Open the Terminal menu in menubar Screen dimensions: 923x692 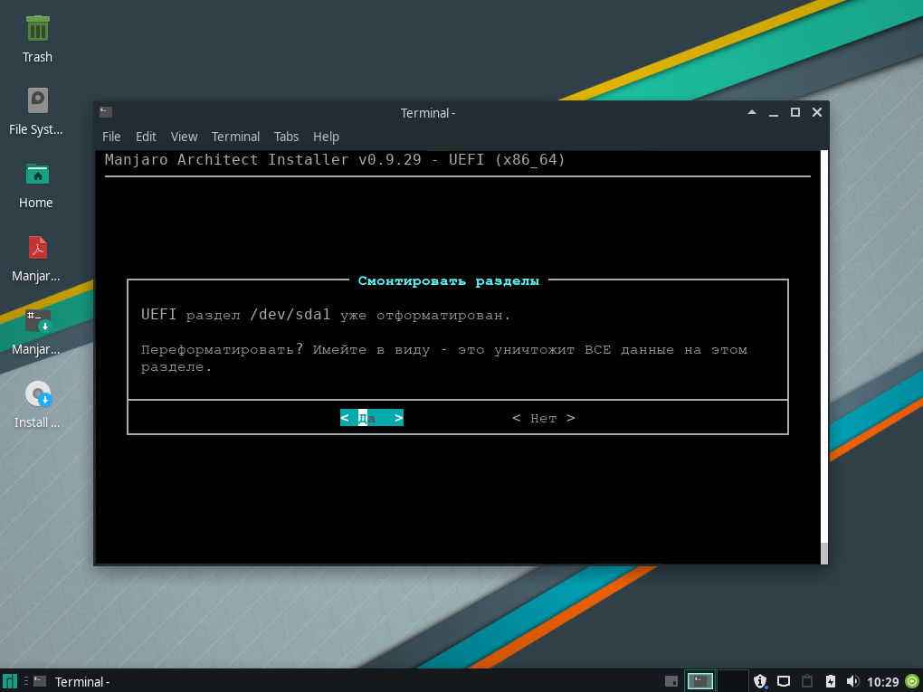(235, 137)
